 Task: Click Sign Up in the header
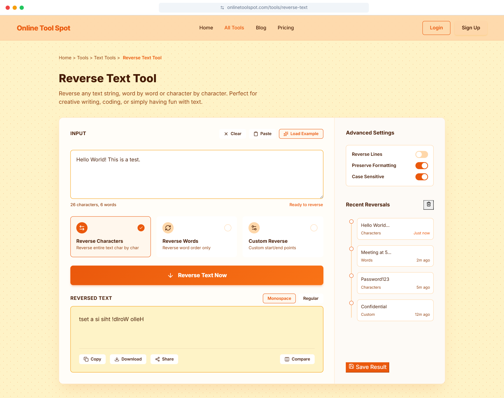coord(471,28)
